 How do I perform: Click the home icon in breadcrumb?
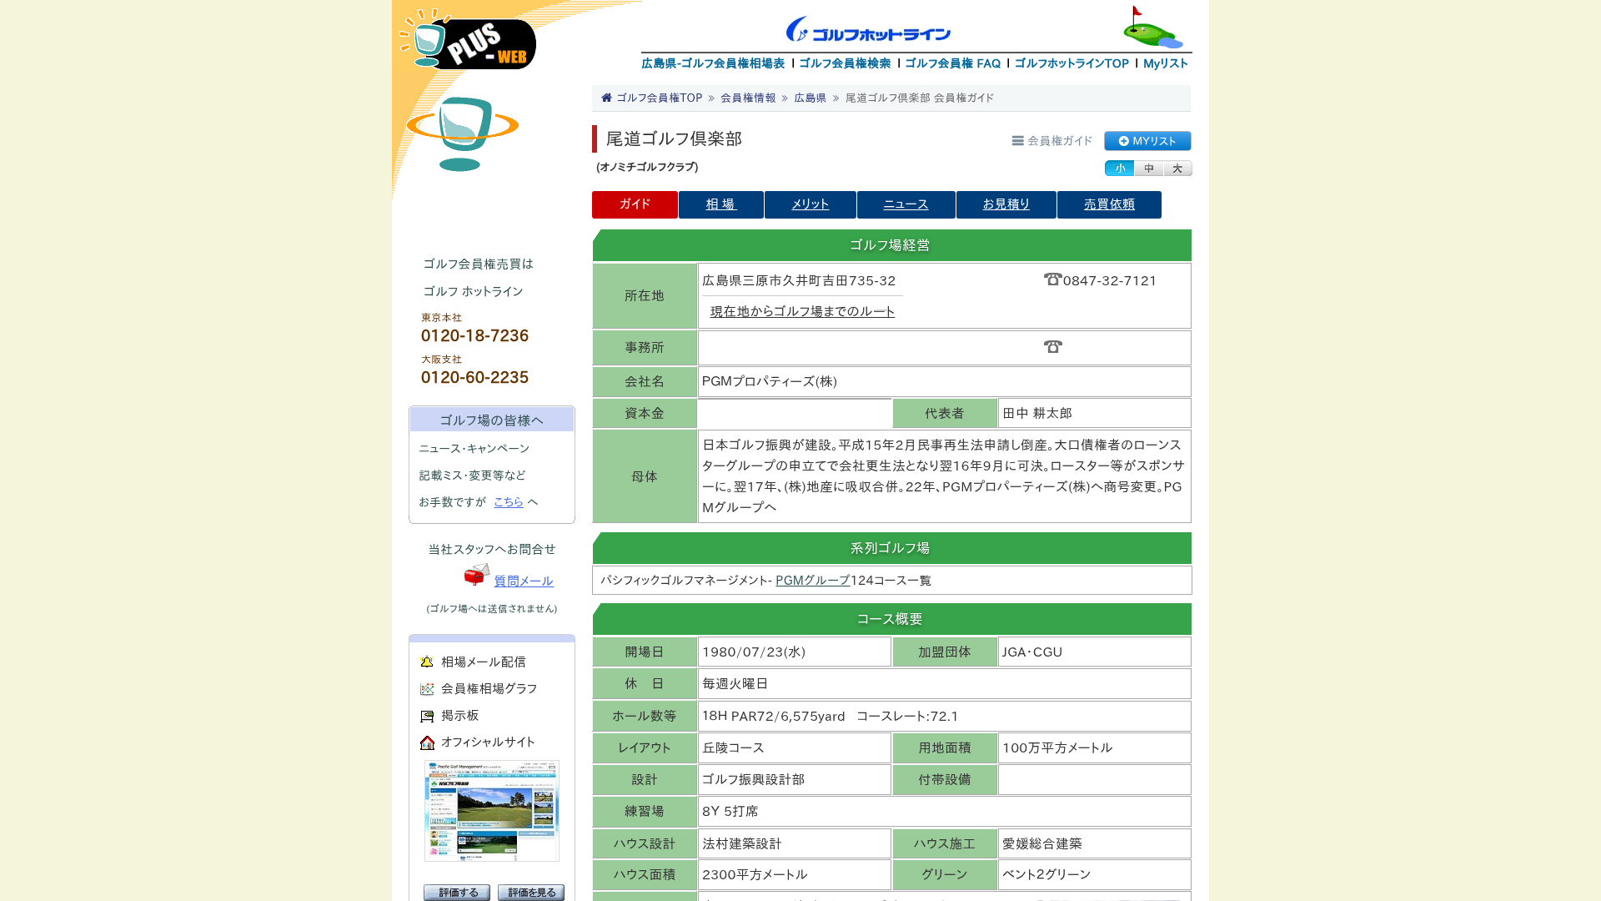(x=606, y=98)
